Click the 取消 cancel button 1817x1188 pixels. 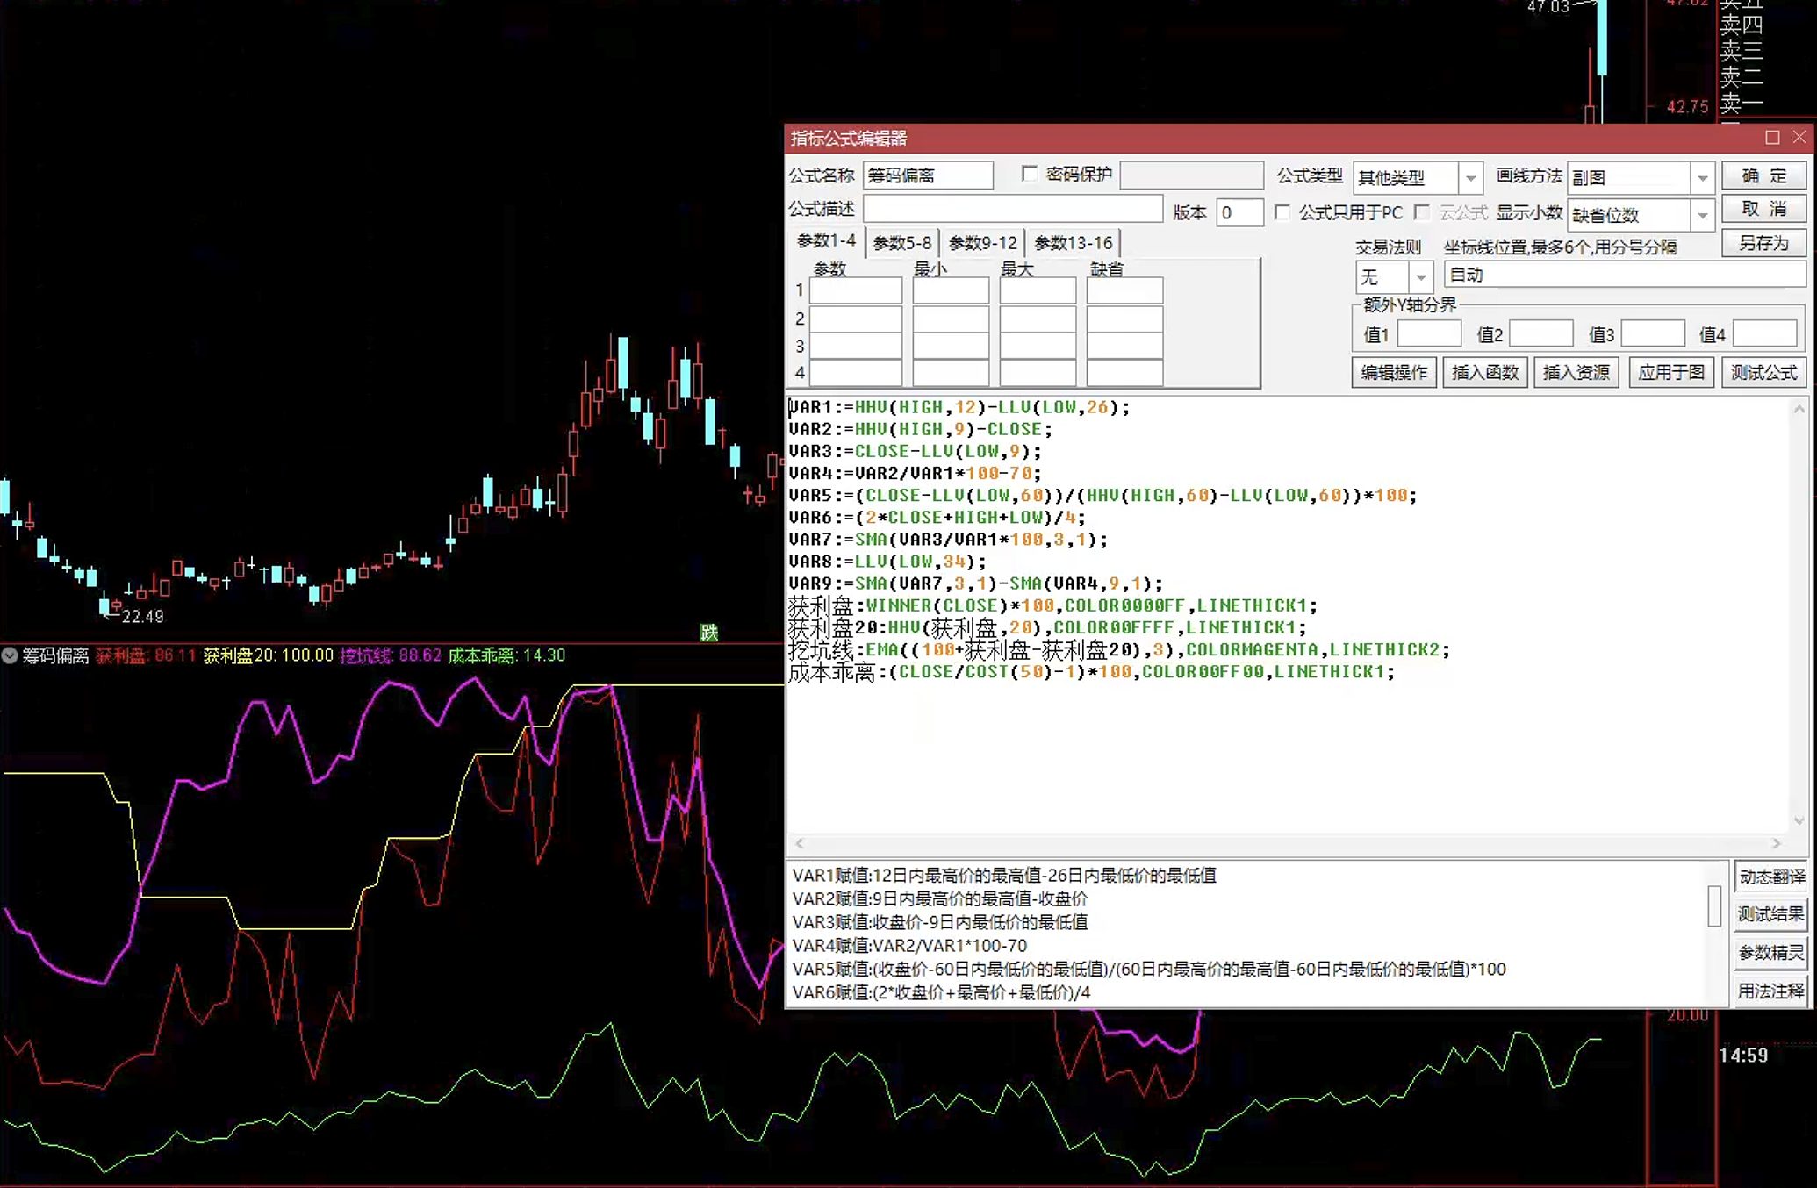1763,209
